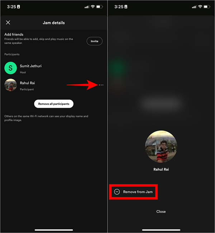Viewport: 215px width, 233px height.
Task: Tap the minus circle icon beside Remove from Jam
Action: [117, 192]
